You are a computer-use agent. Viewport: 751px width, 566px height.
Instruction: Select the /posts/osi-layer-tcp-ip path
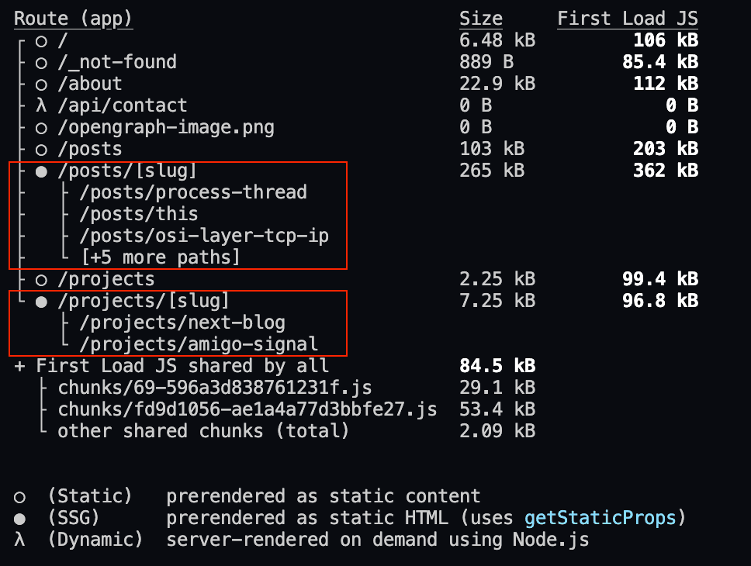pos(204,236)
